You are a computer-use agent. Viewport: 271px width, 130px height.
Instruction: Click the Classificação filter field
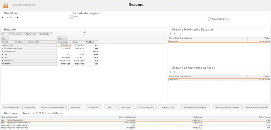pyautogui.click(x=45, y=34)
